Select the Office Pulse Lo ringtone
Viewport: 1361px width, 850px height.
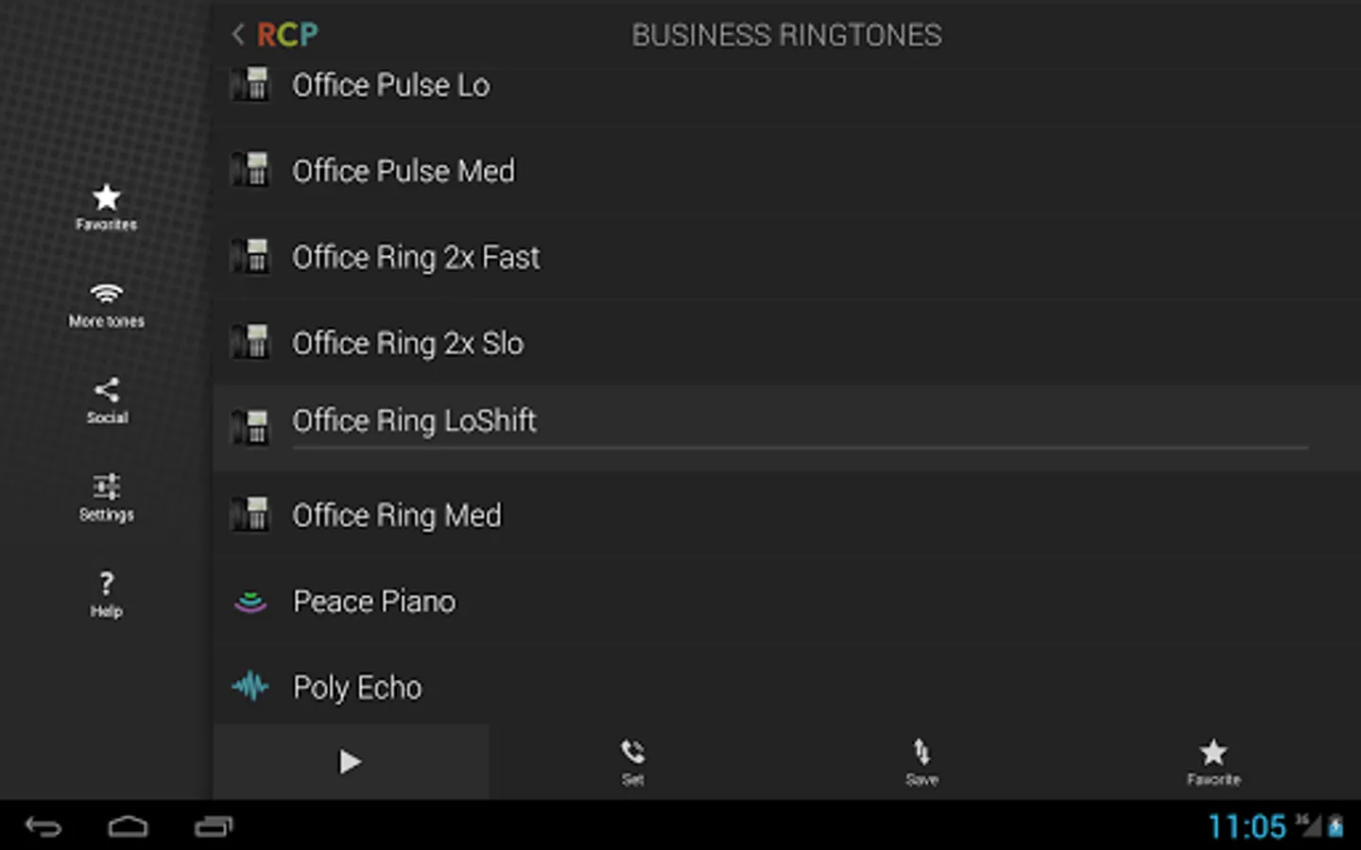point(390,86)
